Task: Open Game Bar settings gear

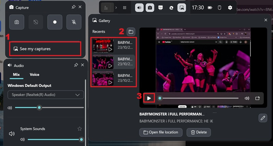Action: pyautogui.click(x=230, y=8)
